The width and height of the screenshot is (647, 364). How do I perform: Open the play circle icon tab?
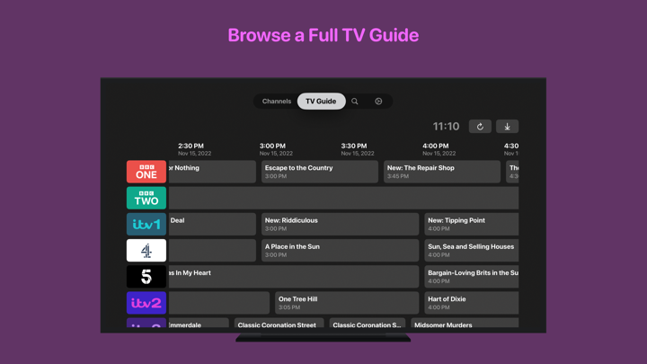[x=378, y=101]
